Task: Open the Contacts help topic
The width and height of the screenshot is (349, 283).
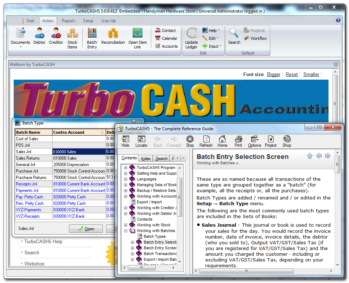Action: [144, 219]
